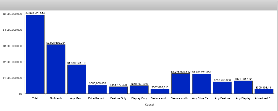Click the Any Display axis label
This screenshot has height=111, width=278.
(243, 98)
